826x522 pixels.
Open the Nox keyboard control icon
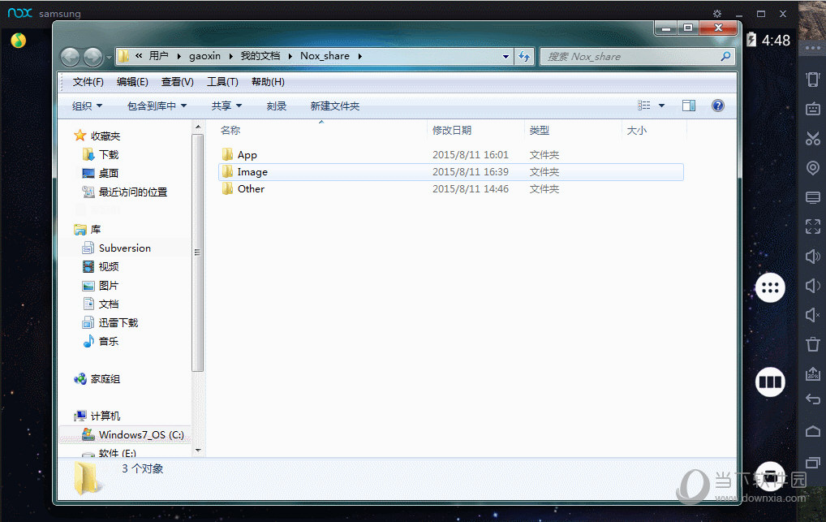812,109
